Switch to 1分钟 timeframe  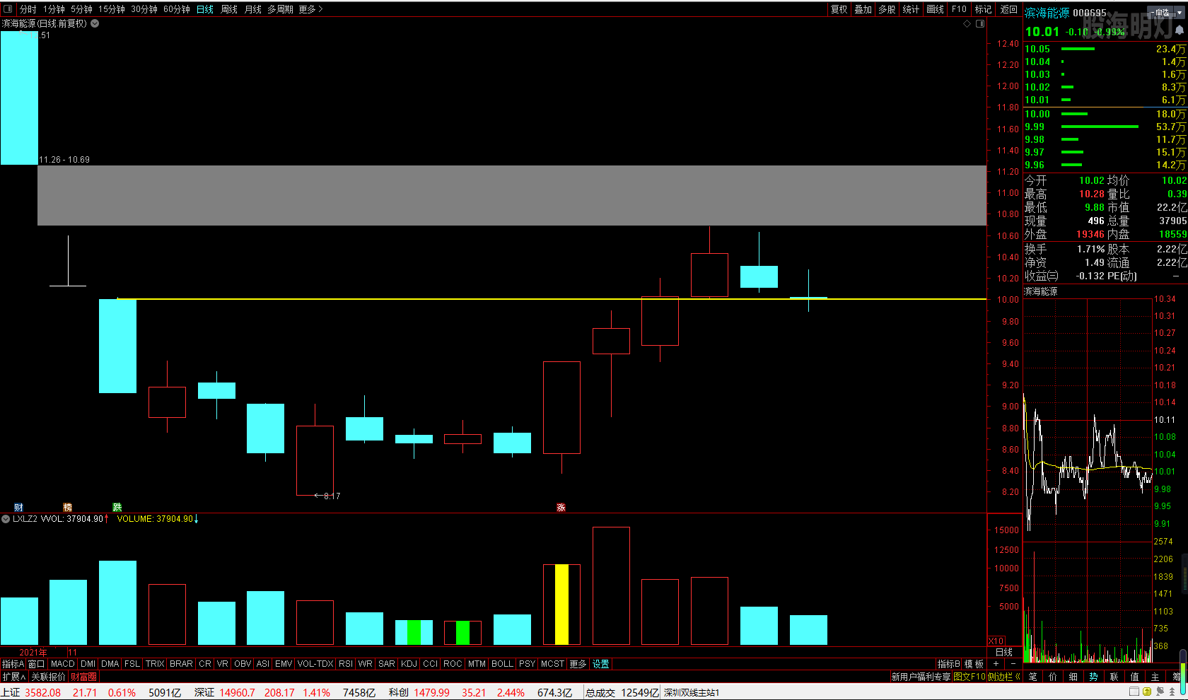[x=54, y=9]
